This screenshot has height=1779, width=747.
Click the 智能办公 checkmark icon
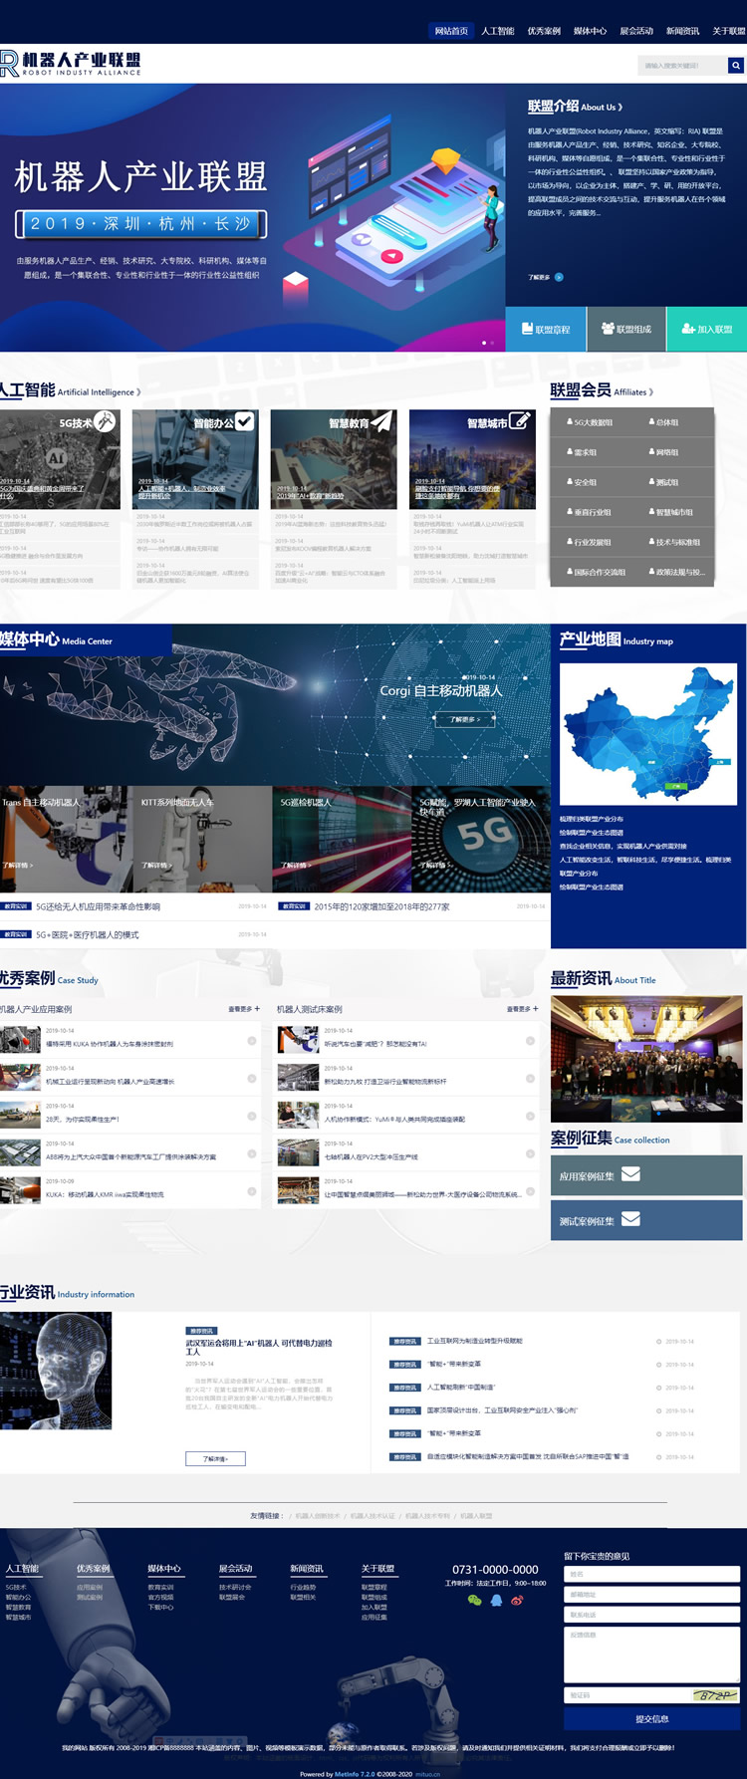tap(244, 421)
